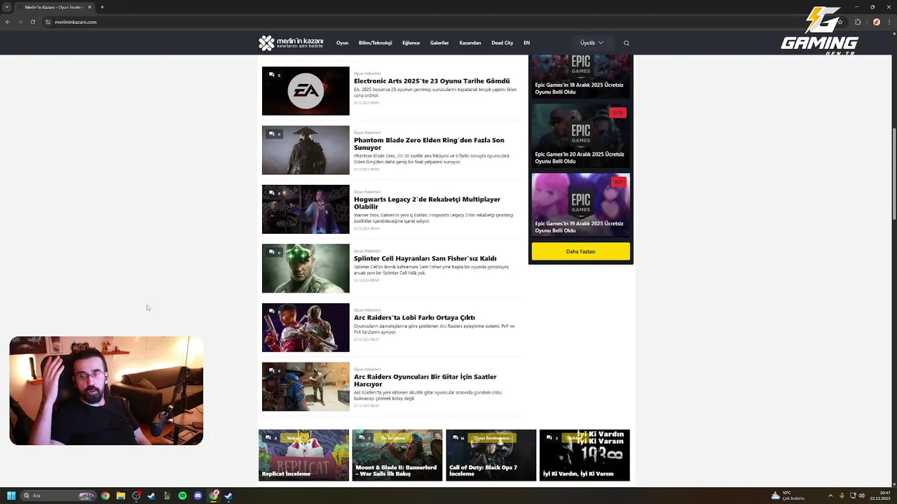Open the Replicat İnceleme card
Screen dimensions: 897x504
click(303, 455)
